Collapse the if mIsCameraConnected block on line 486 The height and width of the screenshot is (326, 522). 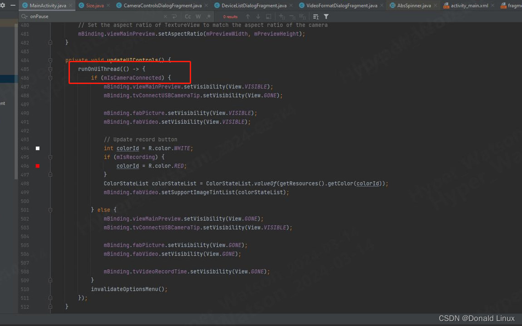tap(50, 78)
